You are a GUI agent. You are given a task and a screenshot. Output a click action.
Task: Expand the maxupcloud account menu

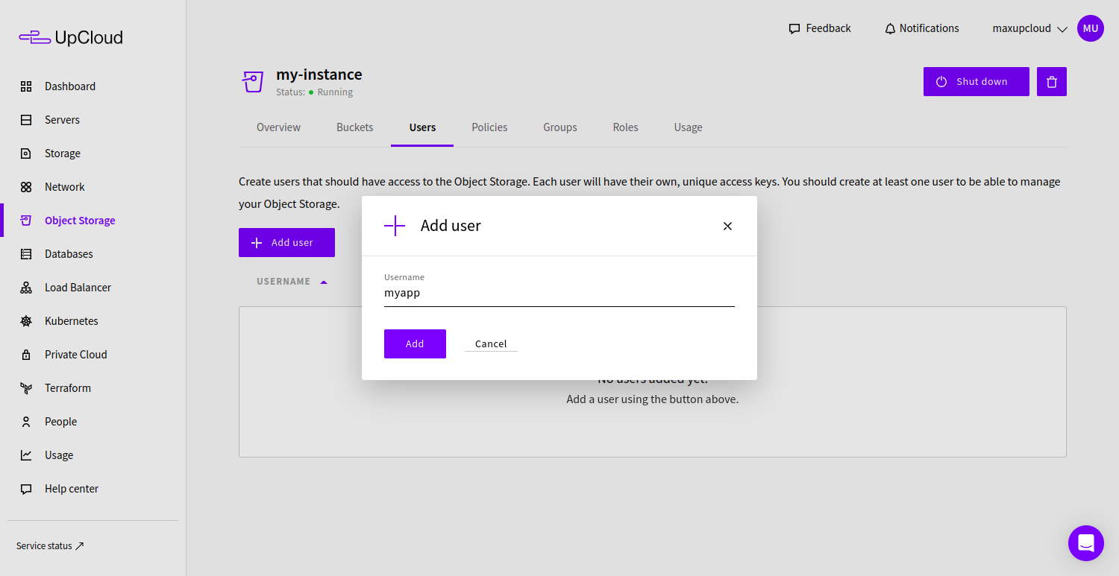(x=1031, y=28)
